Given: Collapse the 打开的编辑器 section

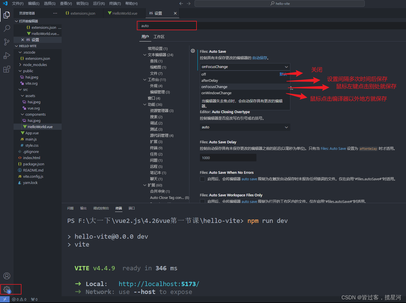Looking at the screenshot, I should pos(16,21).
